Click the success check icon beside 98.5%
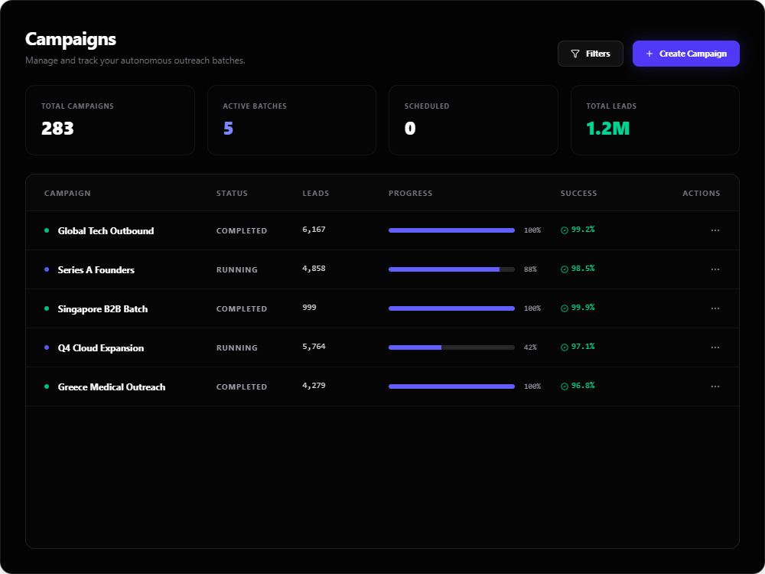The height and width of the screenshot is (574, 765). click(x=565, y=269)
